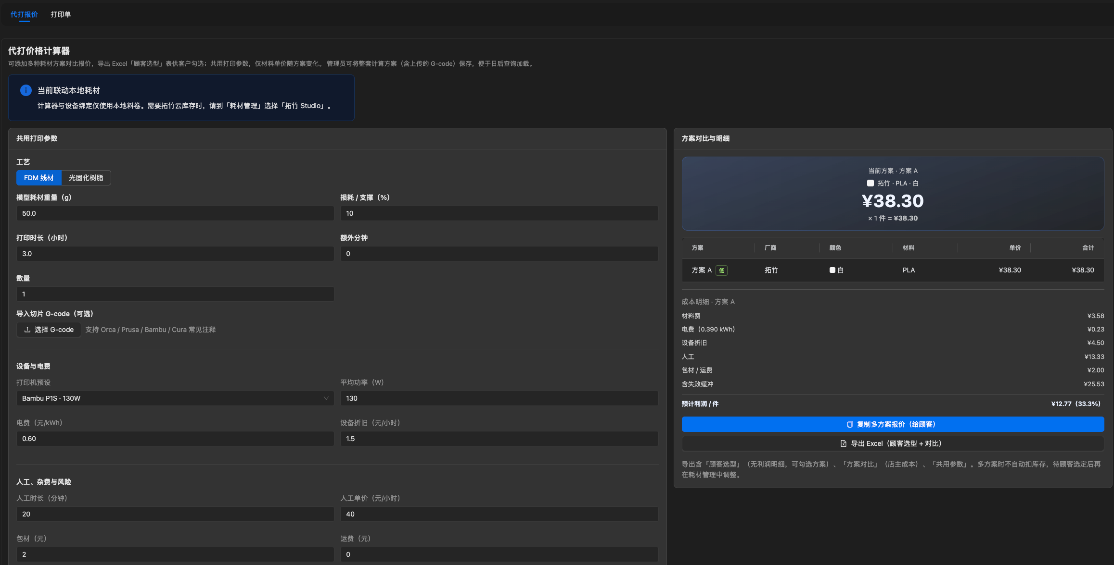This screenshot has width=1114, height=565.
Task: Click the 单价 column header
Action: pyautogui.click(x=1015, y=248)
